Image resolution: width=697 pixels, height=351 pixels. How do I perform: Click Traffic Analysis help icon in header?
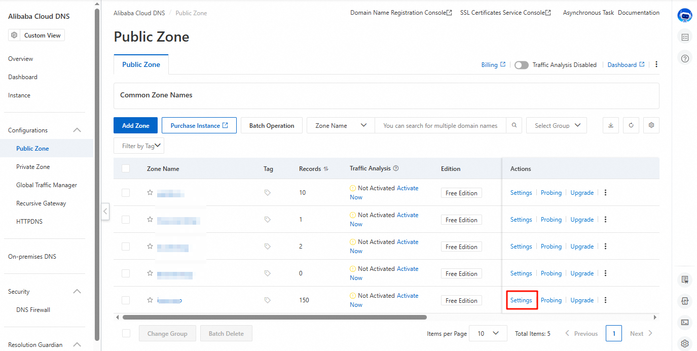point(396,168)
